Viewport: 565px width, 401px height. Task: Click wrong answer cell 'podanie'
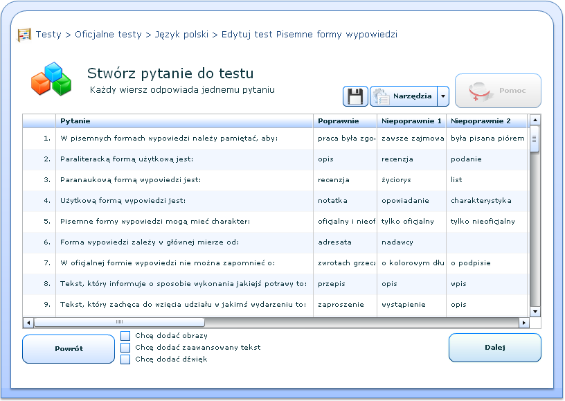point(487,159)
